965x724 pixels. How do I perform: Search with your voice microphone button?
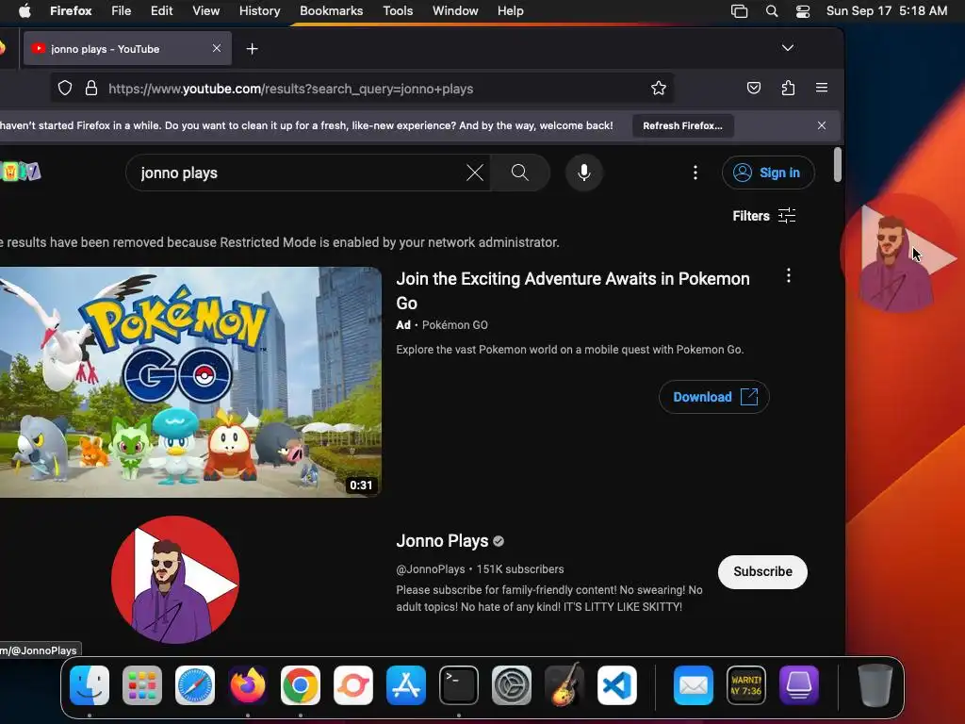tap(584, 173)
